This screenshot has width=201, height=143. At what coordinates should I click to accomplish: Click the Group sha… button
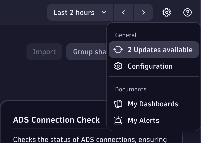tap(86, 52)
